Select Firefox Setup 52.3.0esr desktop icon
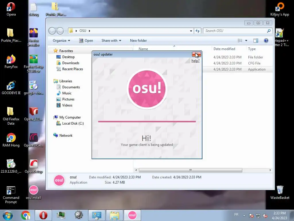The height and width of the screenshot is (221, 294). point(34,63)
